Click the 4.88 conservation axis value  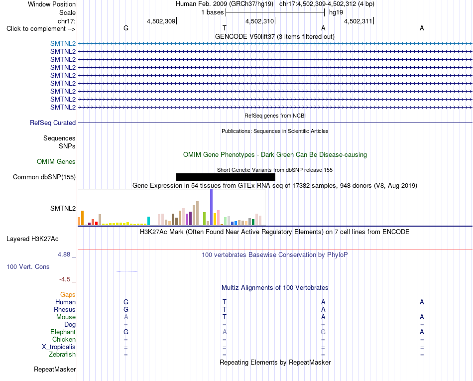[x=64, y=254]
